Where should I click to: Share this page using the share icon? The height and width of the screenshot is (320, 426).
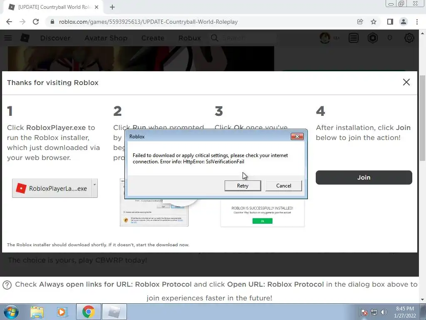[x=360, y=22]
